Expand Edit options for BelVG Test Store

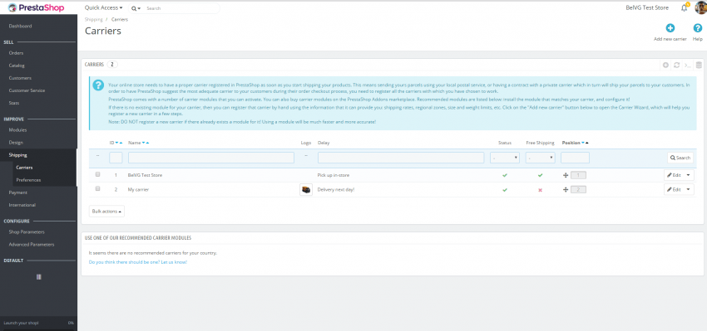(689, 175)
